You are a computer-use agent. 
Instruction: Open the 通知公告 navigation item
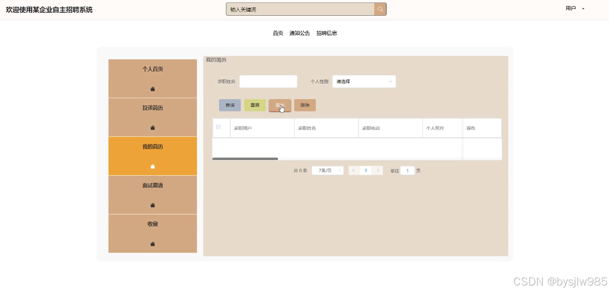tap(300, 33)
